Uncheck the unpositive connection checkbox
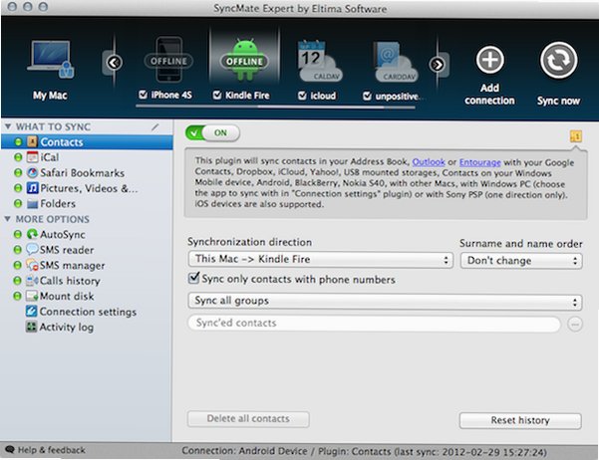This screenshot has height=460, width=599. [x=367, y=96]
